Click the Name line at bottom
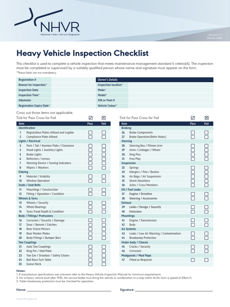Image resolution: width=230 pixels, height=307 pixels. [69, 290]
